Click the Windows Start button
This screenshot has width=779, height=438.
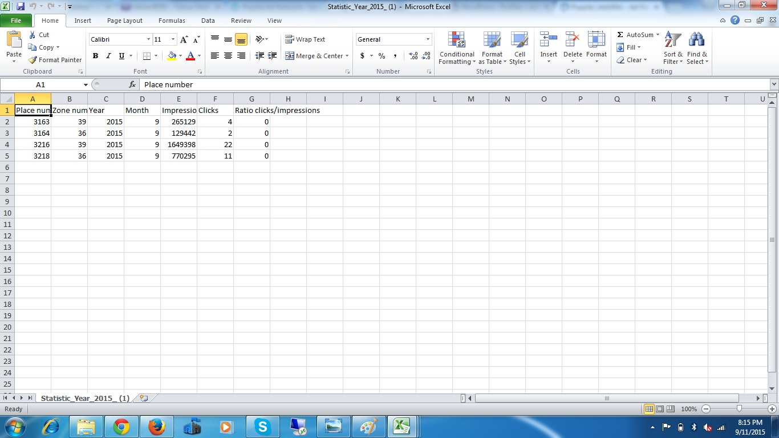14,427
